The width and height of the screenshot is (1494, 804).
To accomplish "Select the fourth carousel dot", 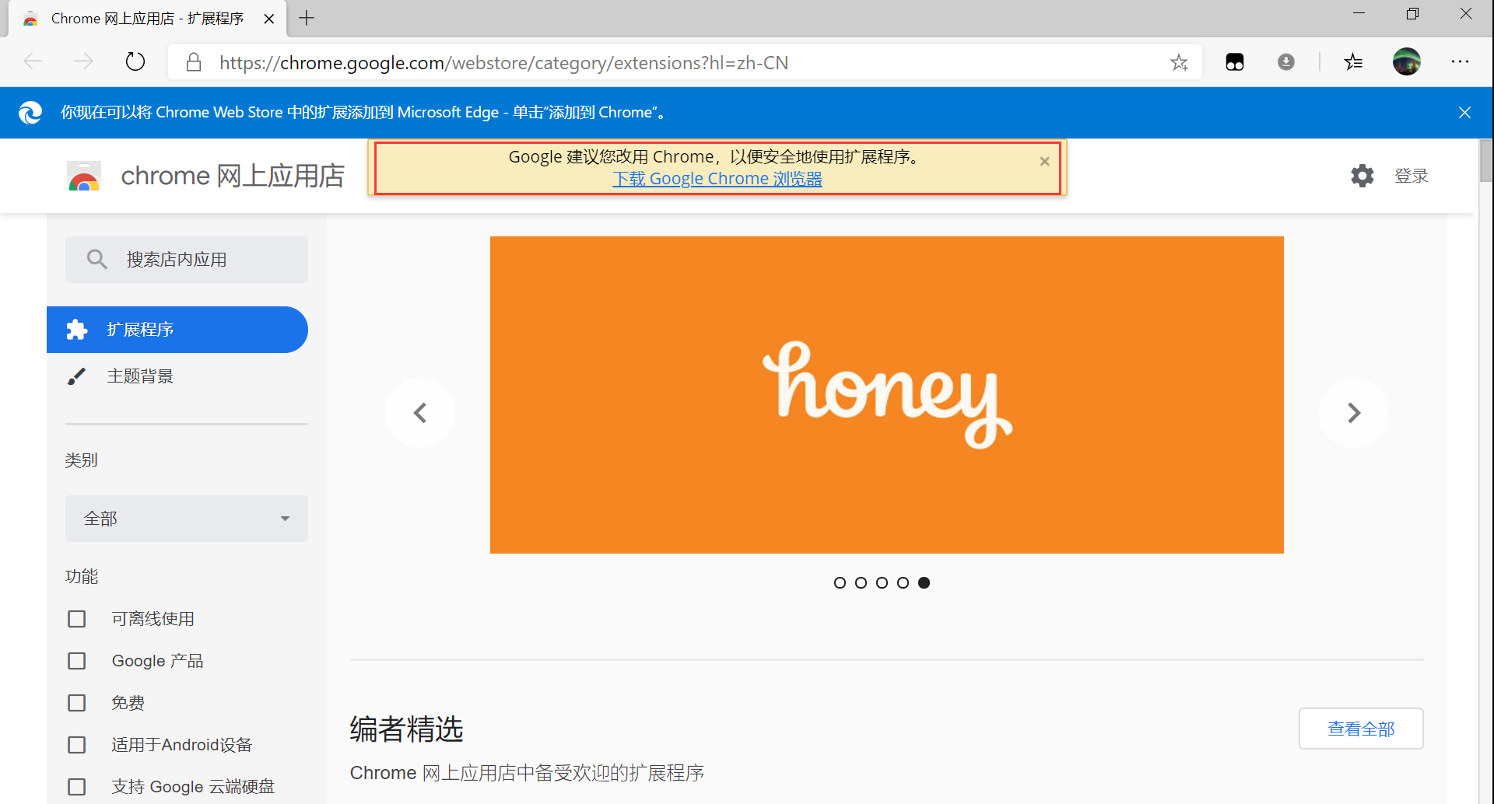I will (x=903, y=582).
